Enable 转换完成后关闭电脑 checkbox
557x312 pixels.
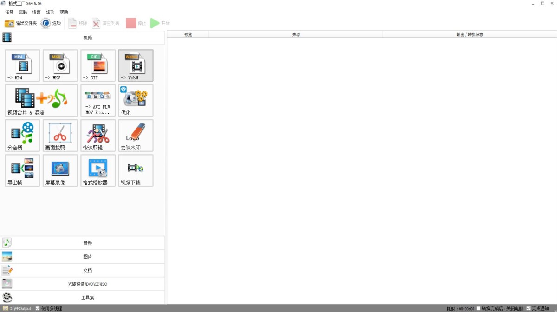(479, 308)
